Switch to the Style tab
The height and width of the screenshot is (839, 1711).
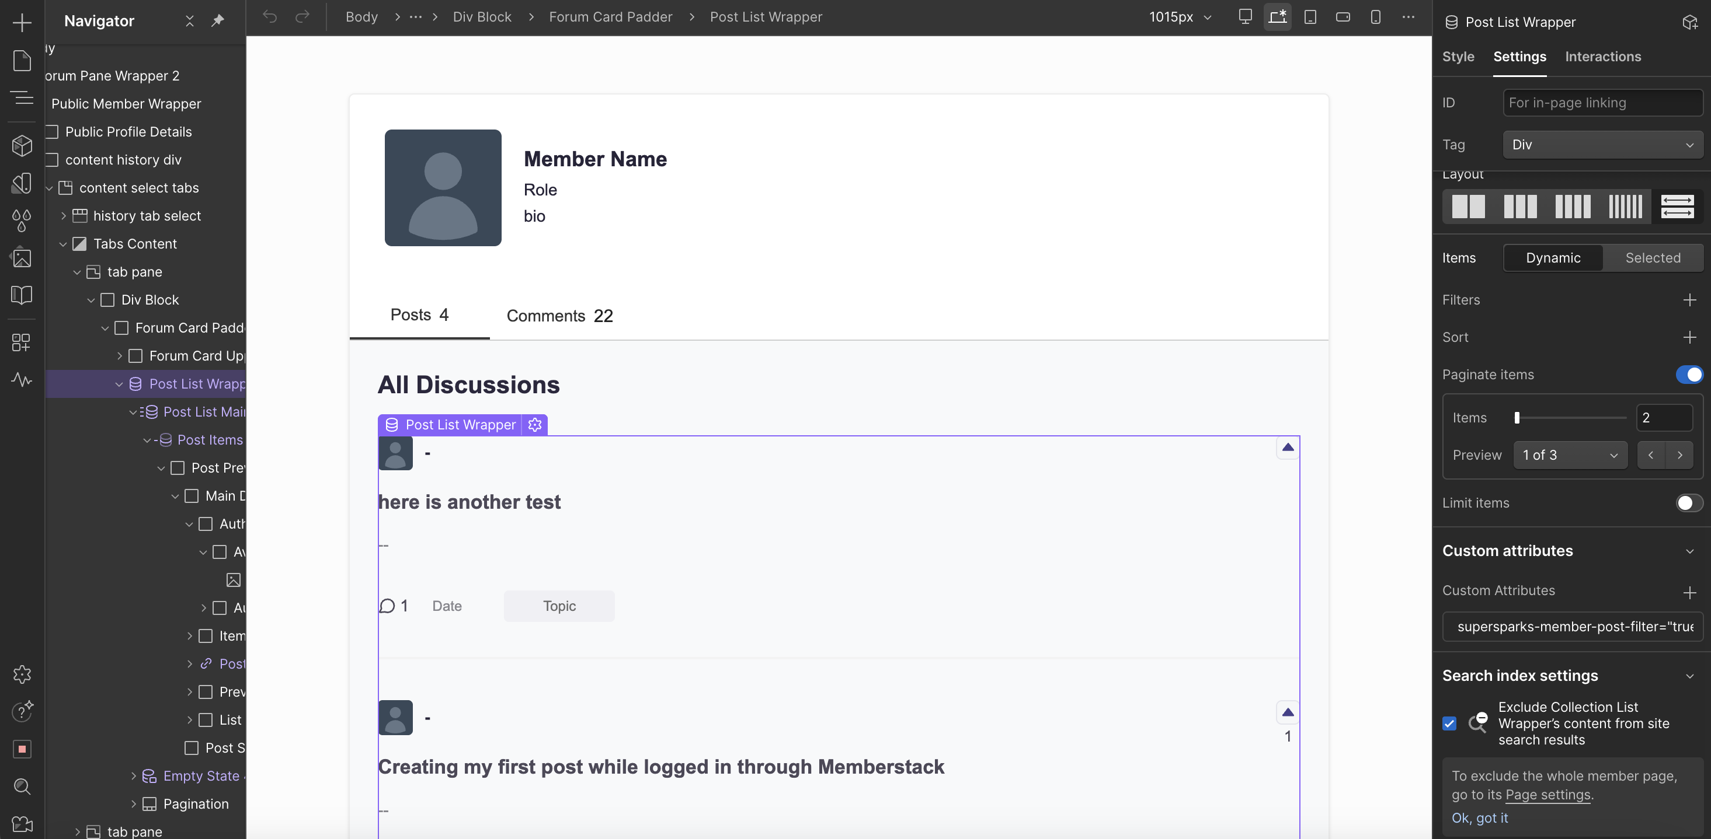(x=1458, y=57)
